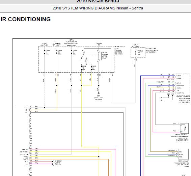Screen dimensions: 191x176
Task: Click the "GR/WHT" wire label at pressure sensor
Action: pos(171,155)
